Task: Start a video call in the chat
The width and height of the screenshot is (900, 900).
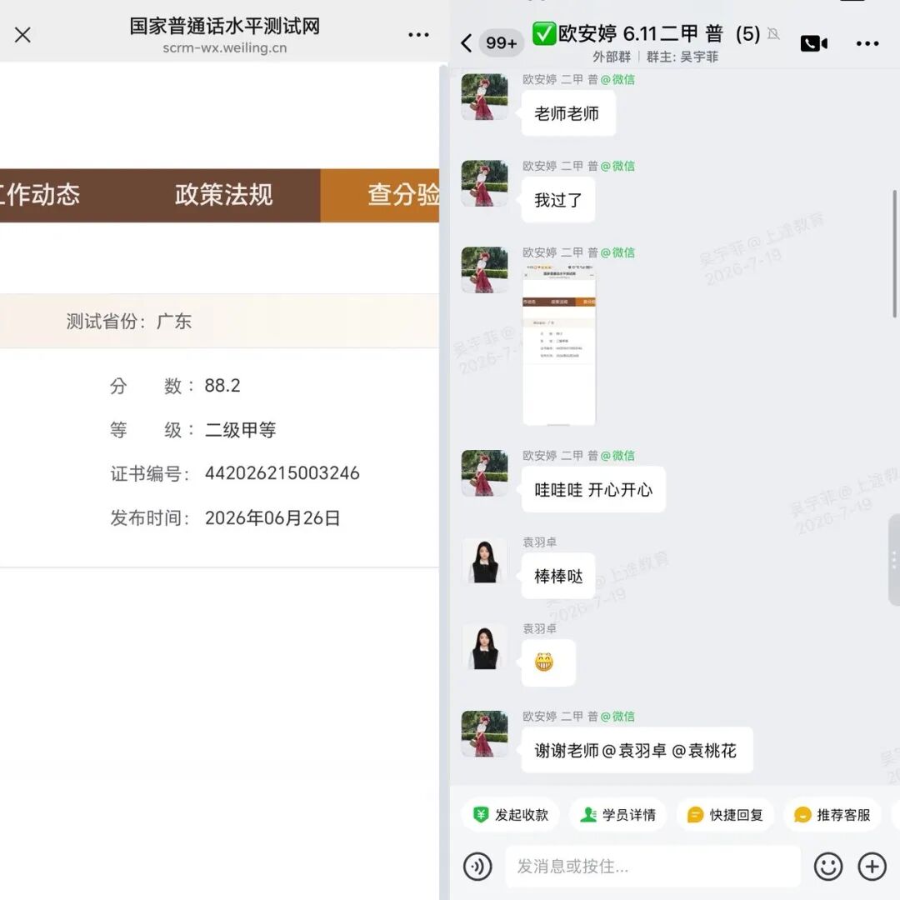Action: [x=814, y=43]
